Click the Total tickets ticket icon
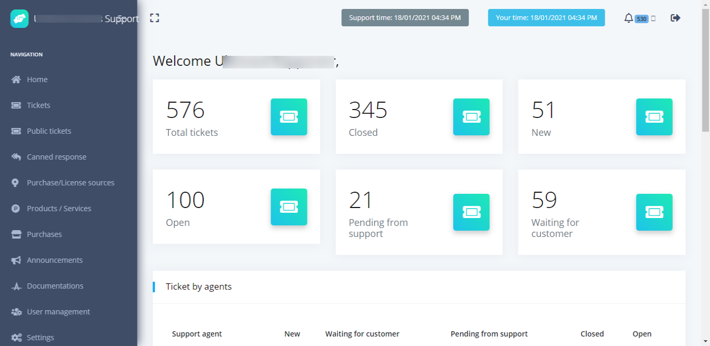Screen dimensions: 710x346 pos(288,117)
